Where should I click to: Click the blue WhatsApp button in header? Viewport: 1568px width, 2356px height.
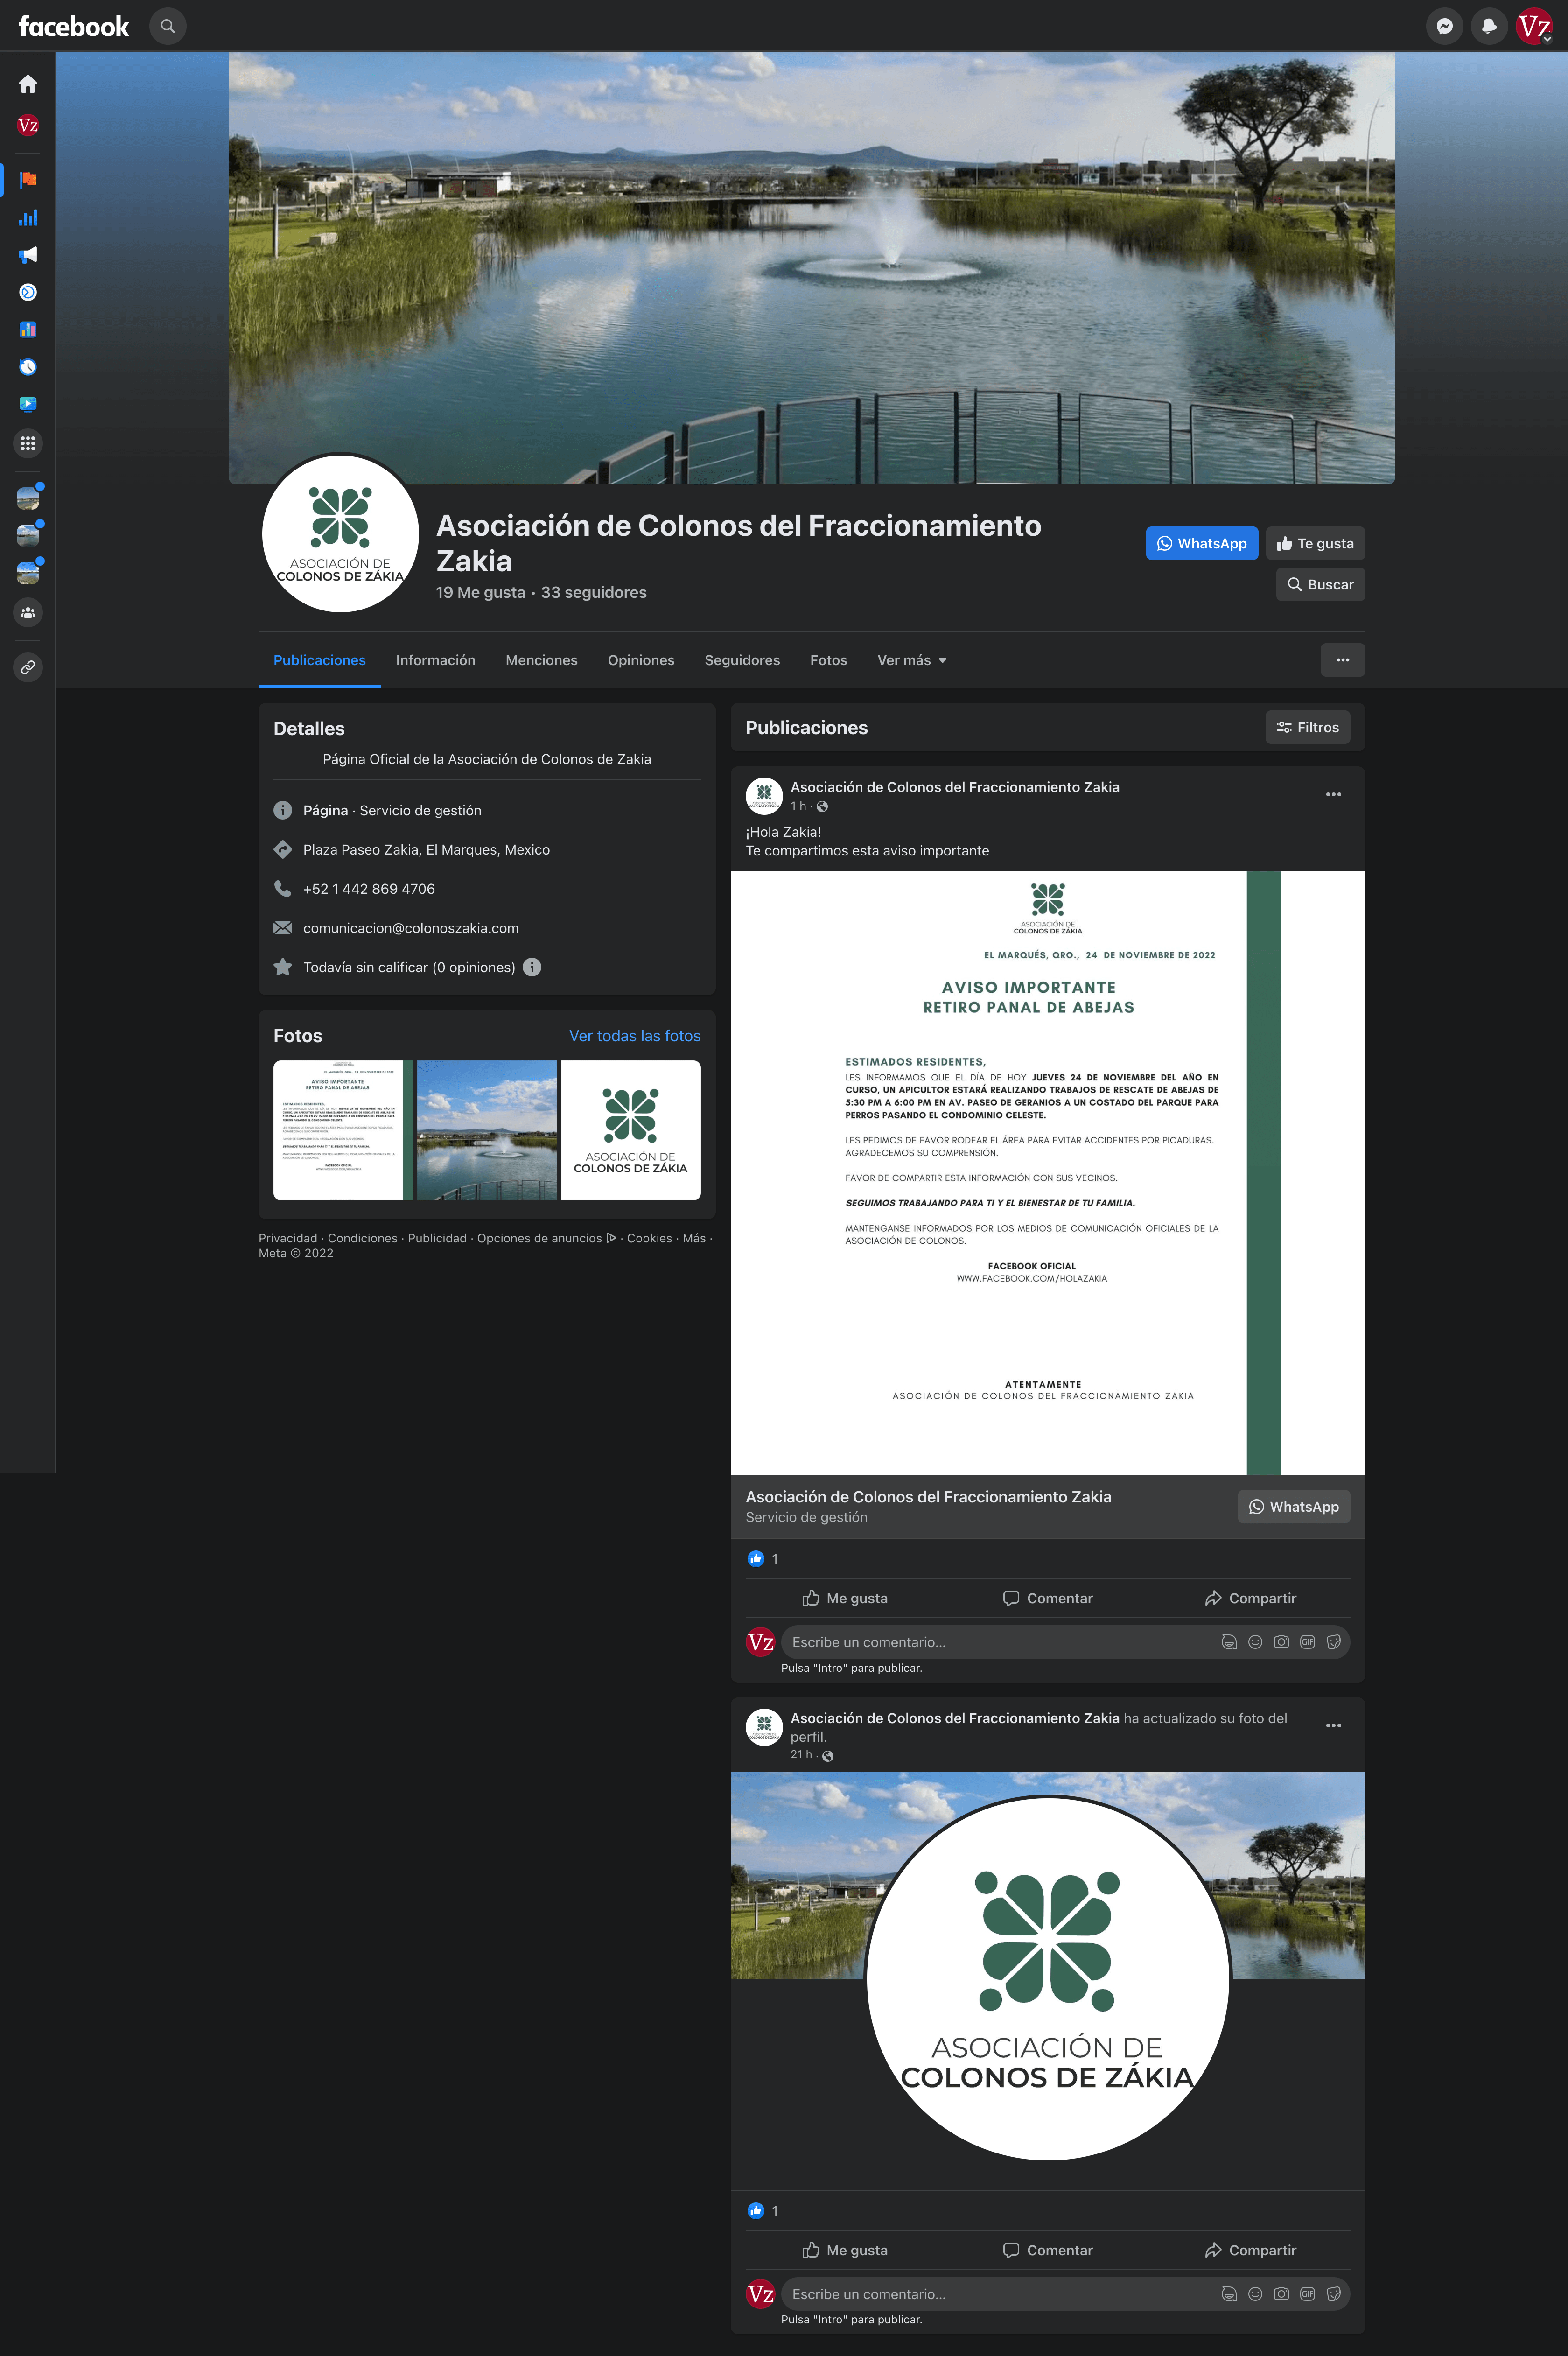tap(1201, 543)
